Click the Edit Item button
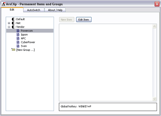161x116 pixels. point(84,20)
